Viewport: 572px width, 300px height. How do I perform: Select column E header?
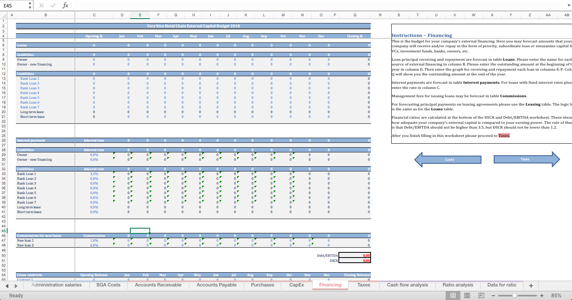coord(140,15)
